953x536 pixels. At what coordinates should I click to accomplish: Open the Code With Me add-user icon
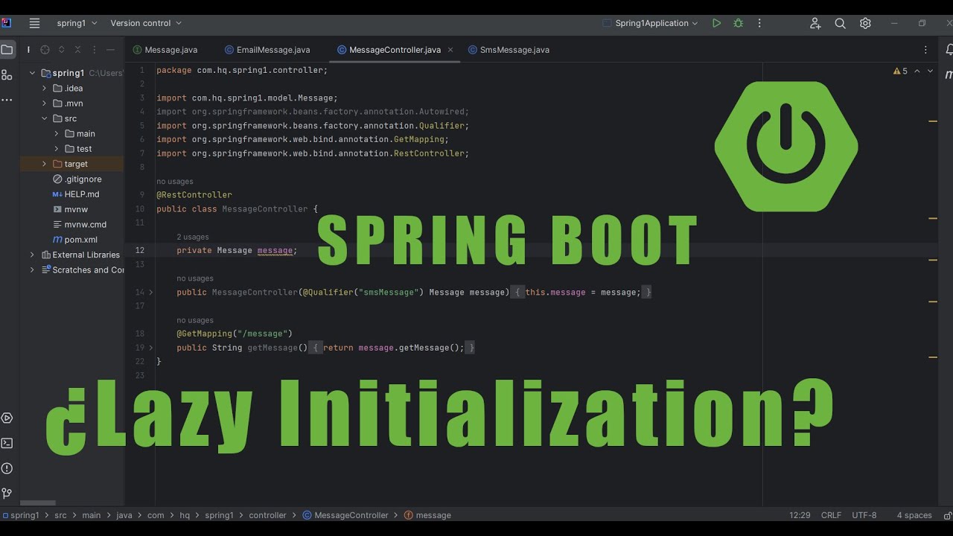[815, 23]
